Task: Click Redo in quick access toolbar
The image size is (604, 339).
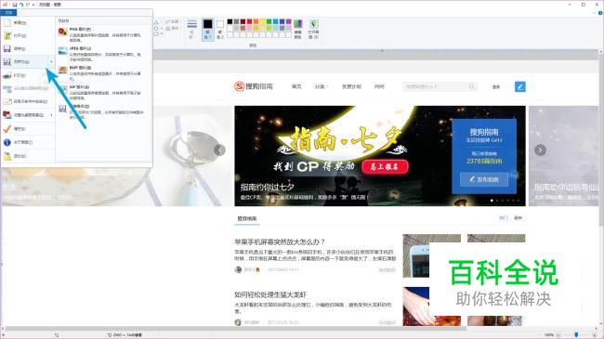Action: coord(28,5)
